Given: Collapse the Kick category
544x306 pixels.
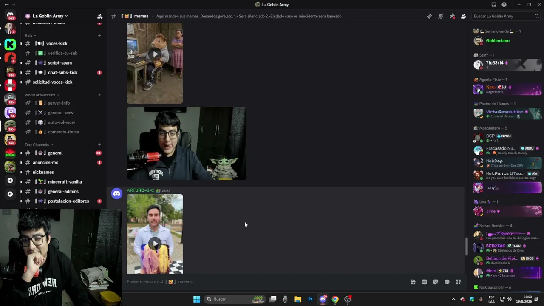Looking at the screenshot, I should (x=31, y=35).
